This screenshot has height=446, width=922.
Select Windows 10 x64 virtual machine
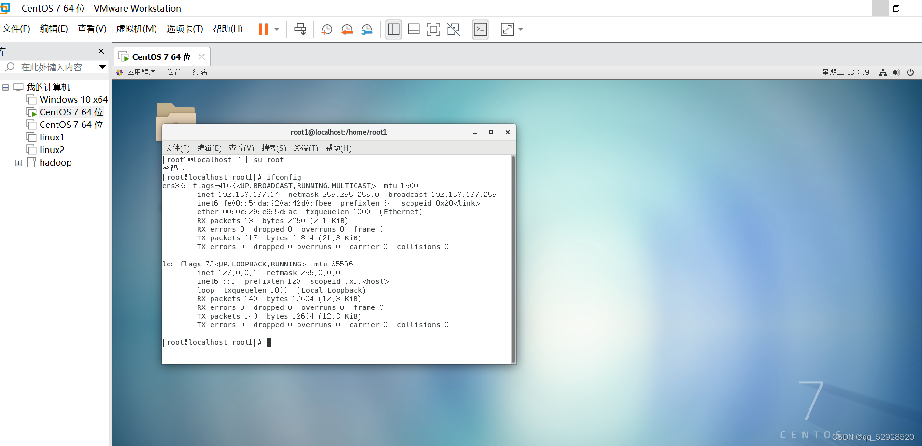coord(73,100)
